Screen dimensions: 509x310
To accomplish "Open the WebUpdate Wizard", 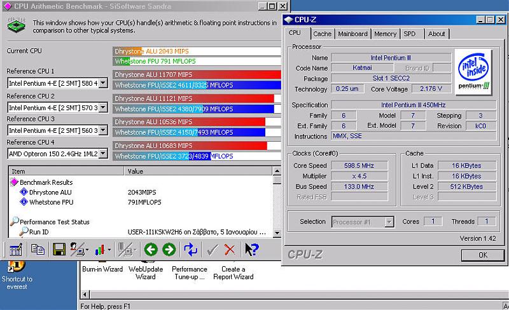I will click(146, 273).
